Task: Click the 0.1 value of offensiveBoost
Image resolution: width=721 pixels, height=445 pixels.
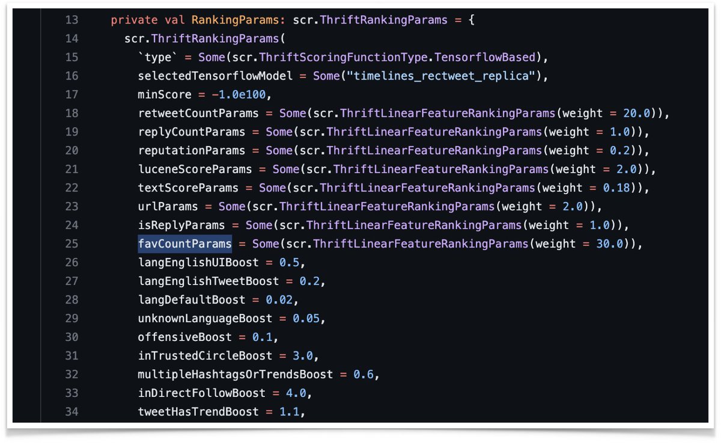Action: tap(262, 337)
